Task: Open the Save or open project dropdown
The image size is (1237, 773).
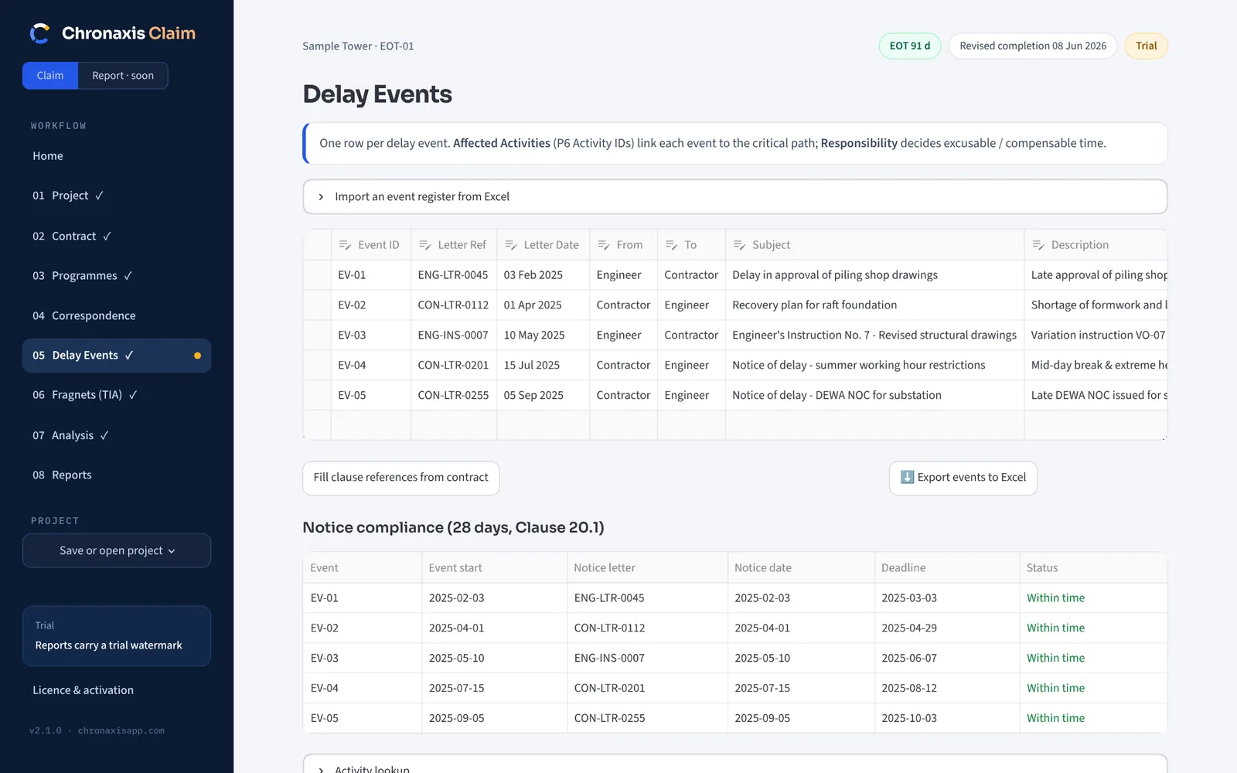Action: coord(117,550)
